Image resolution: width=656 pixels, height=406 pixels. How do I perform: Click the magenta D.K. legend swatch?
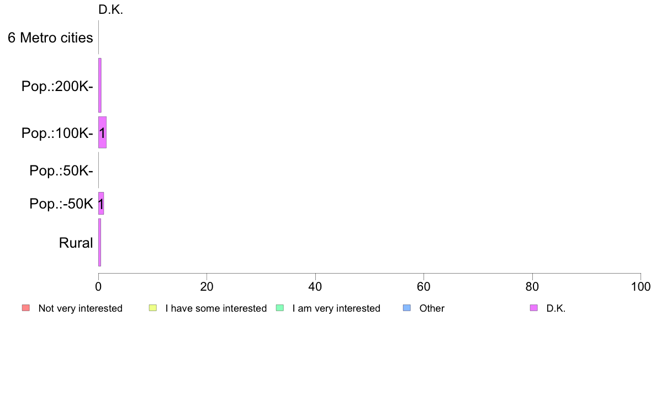point(534,308)
